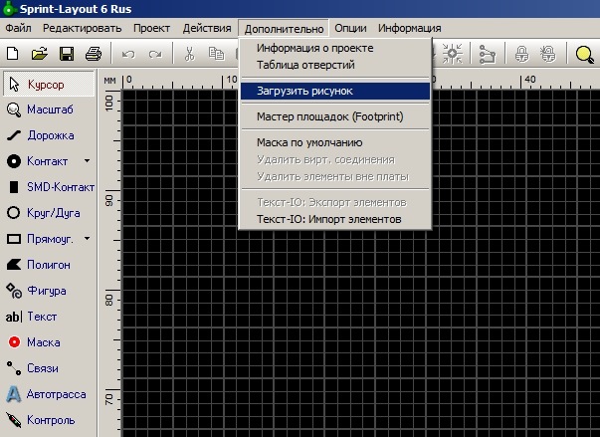
Task: Choose Информация о проекте menu entry
Action: click(335, 48)
